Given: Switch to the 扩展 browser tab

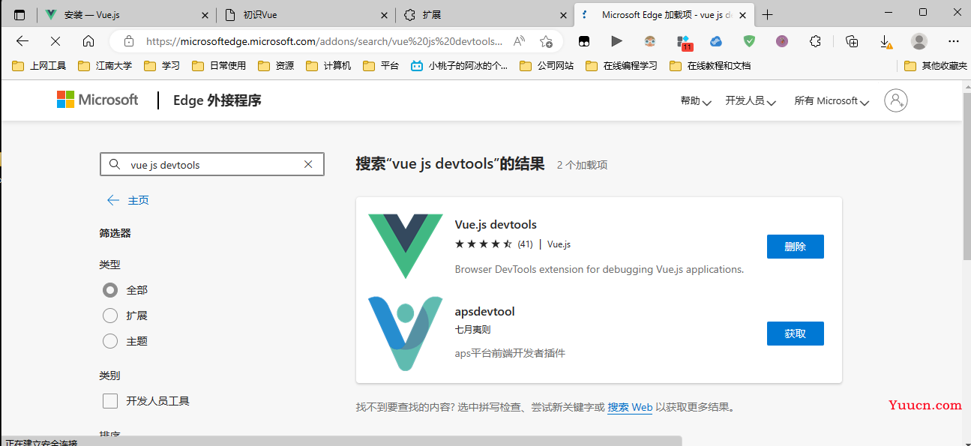Looking at the screenshot, I should (484, 15).
